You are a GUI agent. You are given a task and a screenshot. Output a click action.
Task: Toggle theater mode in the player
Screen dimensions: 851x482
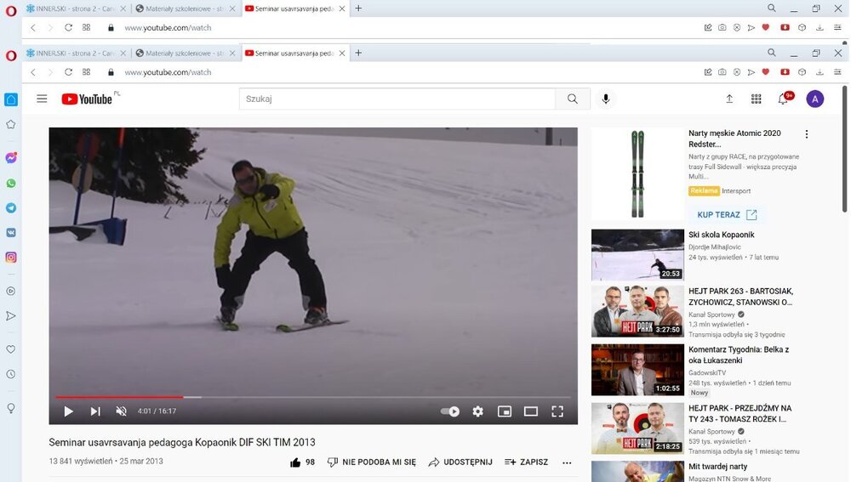531,411
